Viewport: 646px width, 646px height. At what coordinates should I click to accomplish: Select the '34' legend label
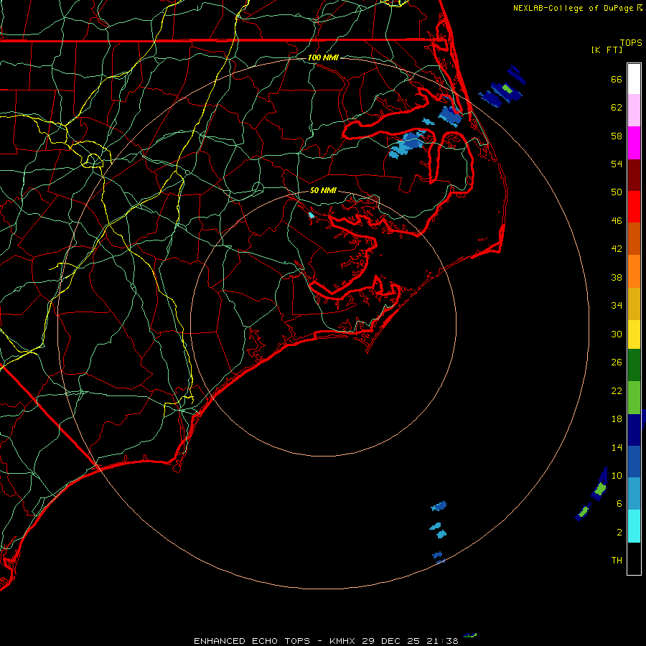coord(617,306)
